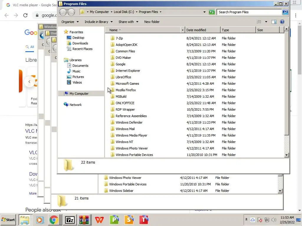Select the LibreOffice folder icon

[112, 77]
